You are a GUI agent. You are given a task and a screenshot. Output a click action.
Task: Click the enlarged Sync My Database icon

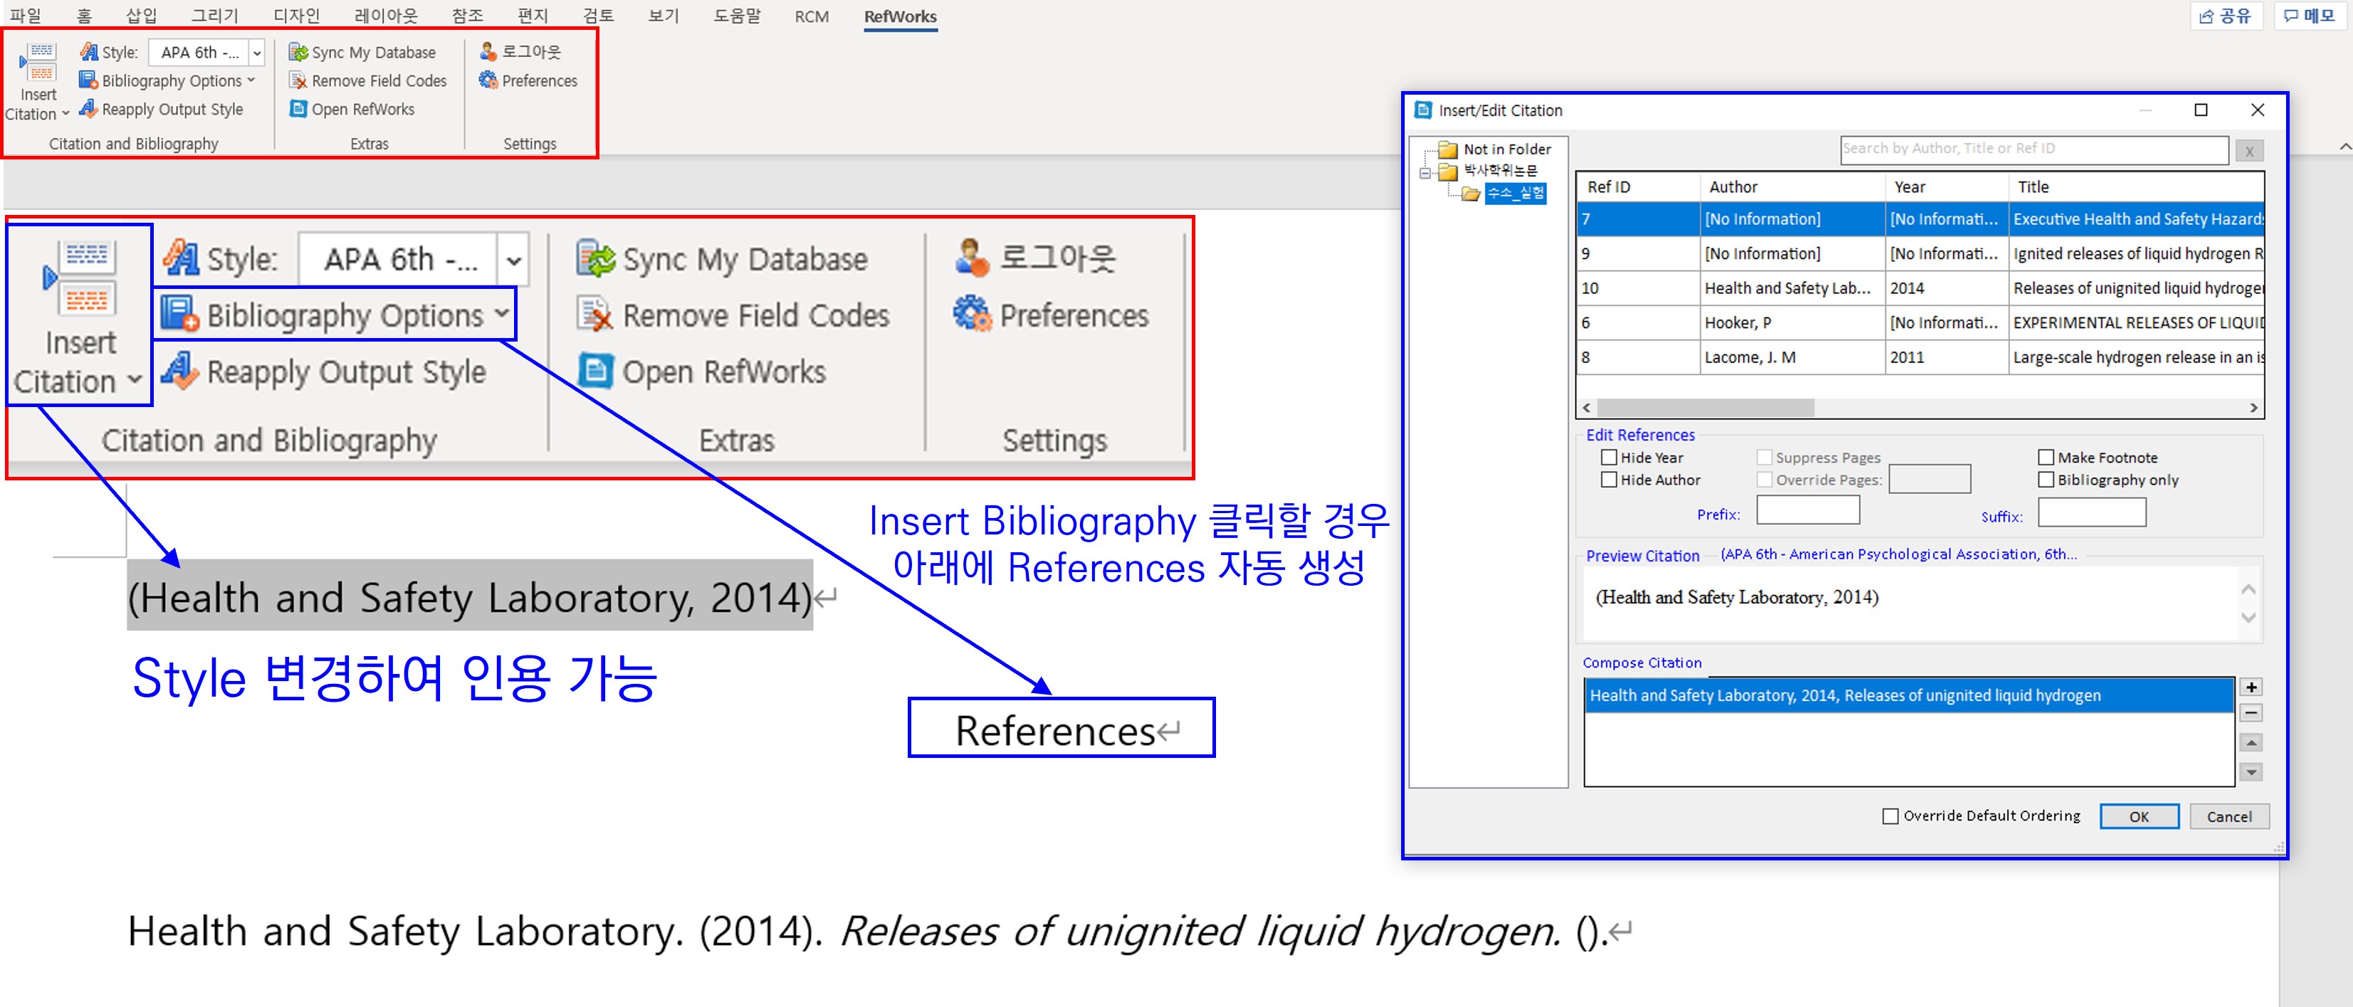(x=597, y=259)
